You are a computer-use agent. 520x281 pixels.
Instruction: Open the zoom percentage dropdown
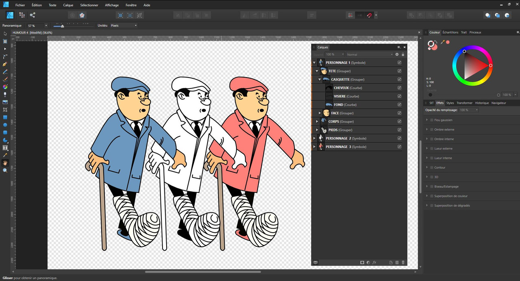click(46, 26)
